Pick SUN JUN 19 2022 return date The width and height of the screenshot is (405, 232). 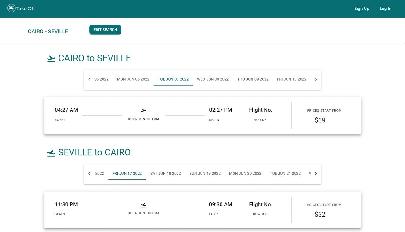(x=205, y=174)
